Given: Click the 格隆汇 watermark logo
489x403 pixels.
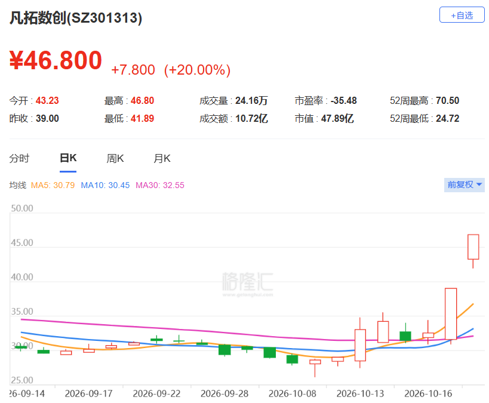Looking at the screenshot, I should [x=248, y=284].
